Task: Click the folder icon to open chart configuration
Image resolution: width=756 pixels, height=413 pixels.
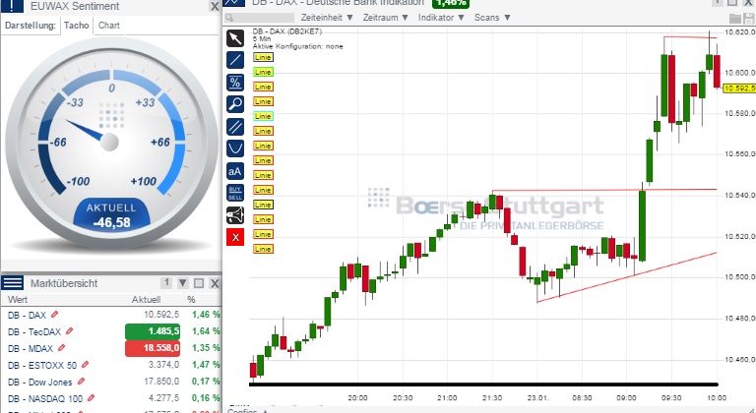Action: (734, 19)
